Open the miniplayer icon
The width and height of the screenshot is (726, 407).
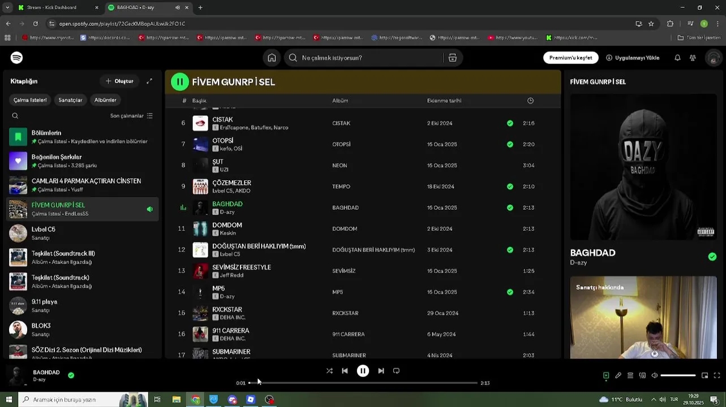coord(704,375)
